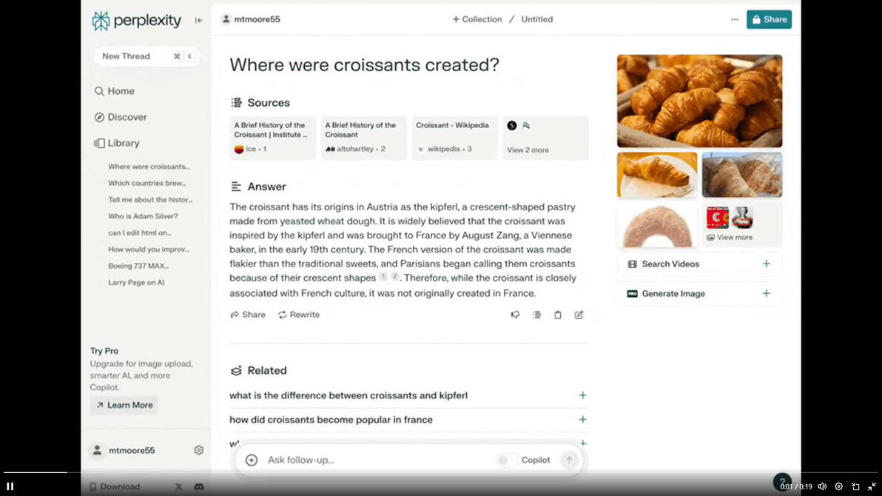Go to Home in sidebar
Screen dimensions: 882x496
[x=114, y=91]
